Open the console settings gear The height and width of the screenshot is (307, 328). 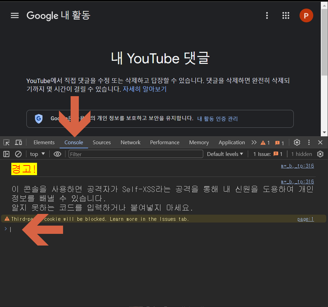click(x=320, y=154)
